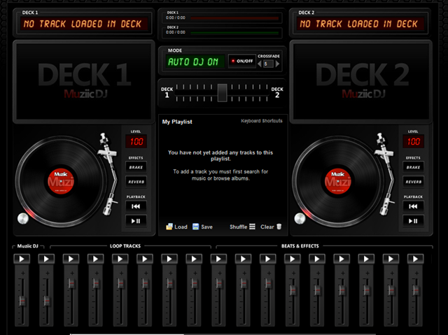This screenshot has height=335, width=448.
Task: Decrease crossfade time with the left arrow
Action: coord(260,64)
